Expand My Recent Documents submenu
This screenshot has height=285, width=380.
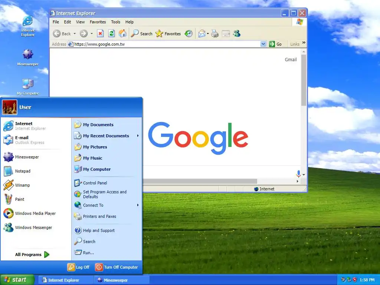click(107, 136)
